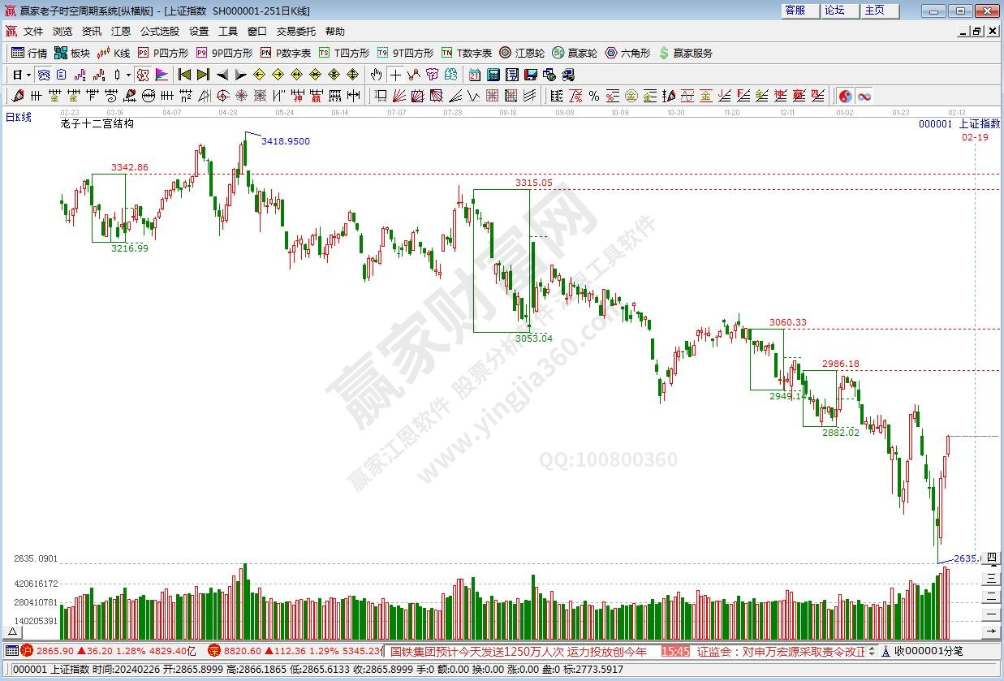Toggle the highlighted red 叙 toolbar icon
The width and height of the screenshot is (1004, 681).
(x=143, y=75)
